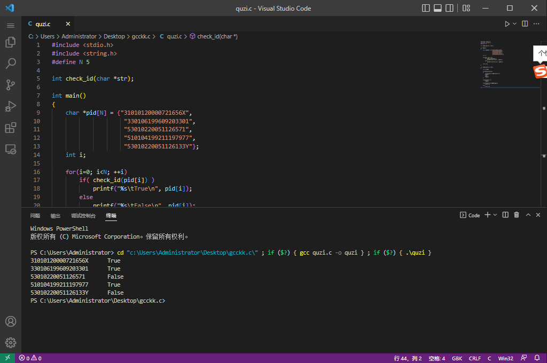The height and width of the screenshot is (363, 547).
Task: Toggle the bottom panel layout button
Action: pyautogui.click(x=437, y=8)
